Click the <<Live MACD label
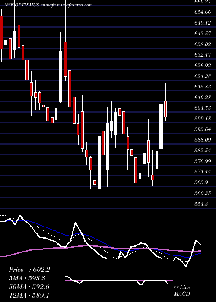Screen dimensions: 216x302 [182, 291]
